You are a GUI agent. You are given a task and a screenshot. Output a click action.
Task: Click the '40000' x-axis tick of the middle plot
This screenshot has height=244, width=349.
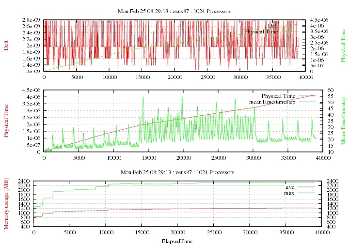click(323, 158)
